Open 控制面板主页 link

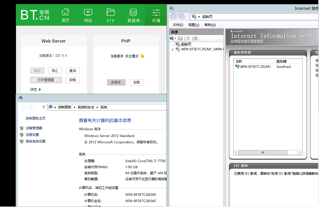pyautogui.click(x=35, y=118)
